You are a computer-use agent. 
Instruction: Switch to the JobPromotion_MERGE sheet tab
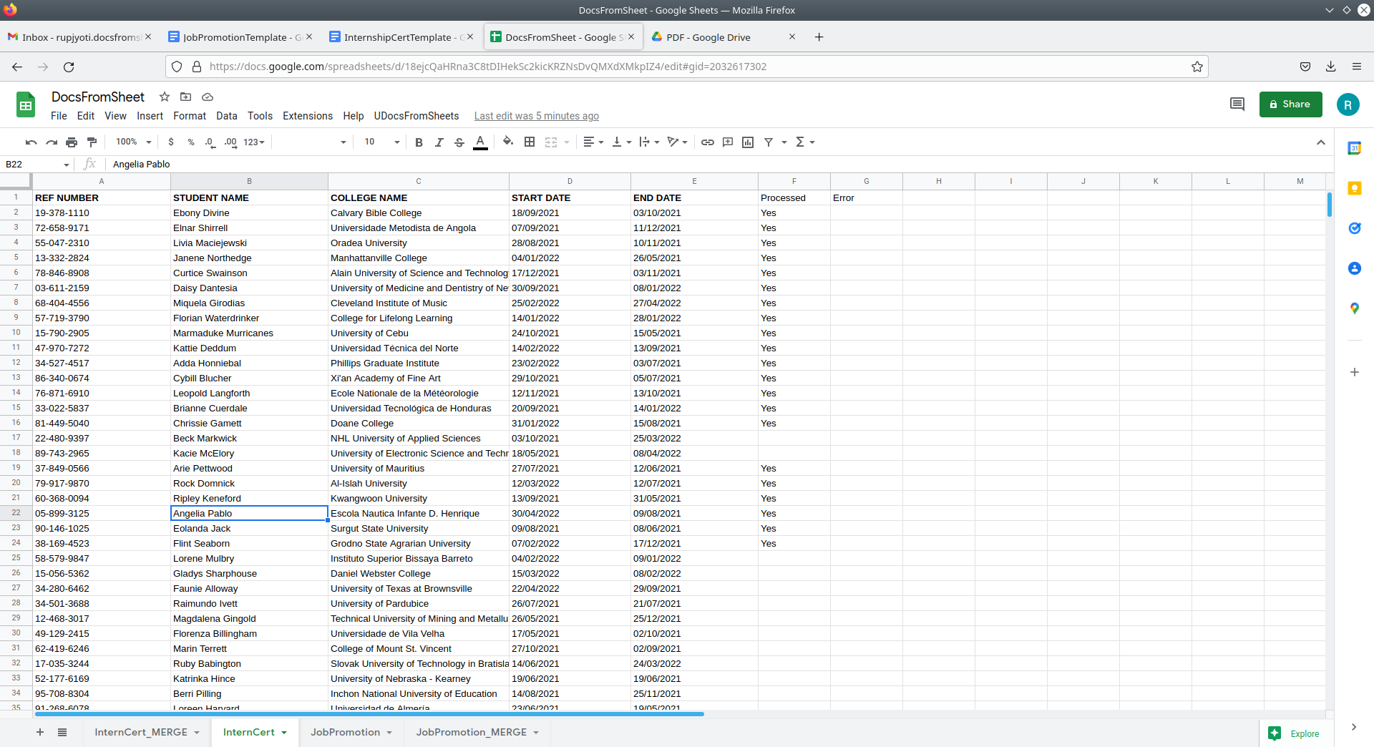472,732
